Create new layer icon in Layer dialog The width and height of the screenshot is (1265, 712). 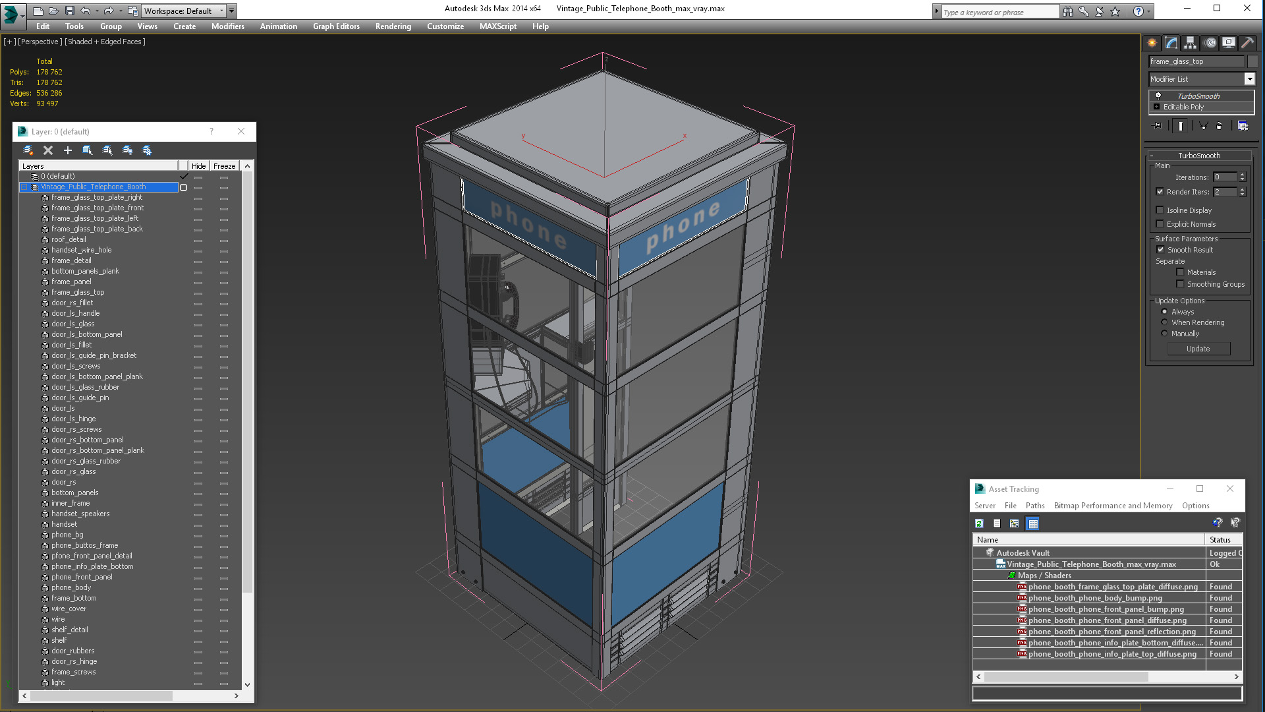point(28,150)
